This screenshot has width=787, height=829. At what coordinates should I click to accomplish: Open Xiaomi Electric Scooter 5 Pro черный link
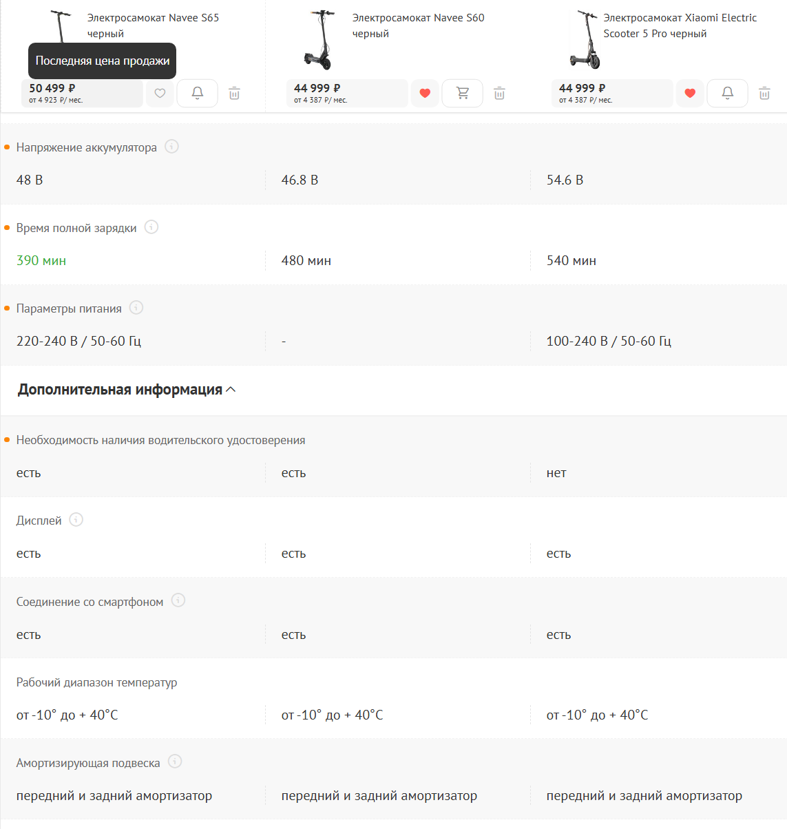click(680, 25)
